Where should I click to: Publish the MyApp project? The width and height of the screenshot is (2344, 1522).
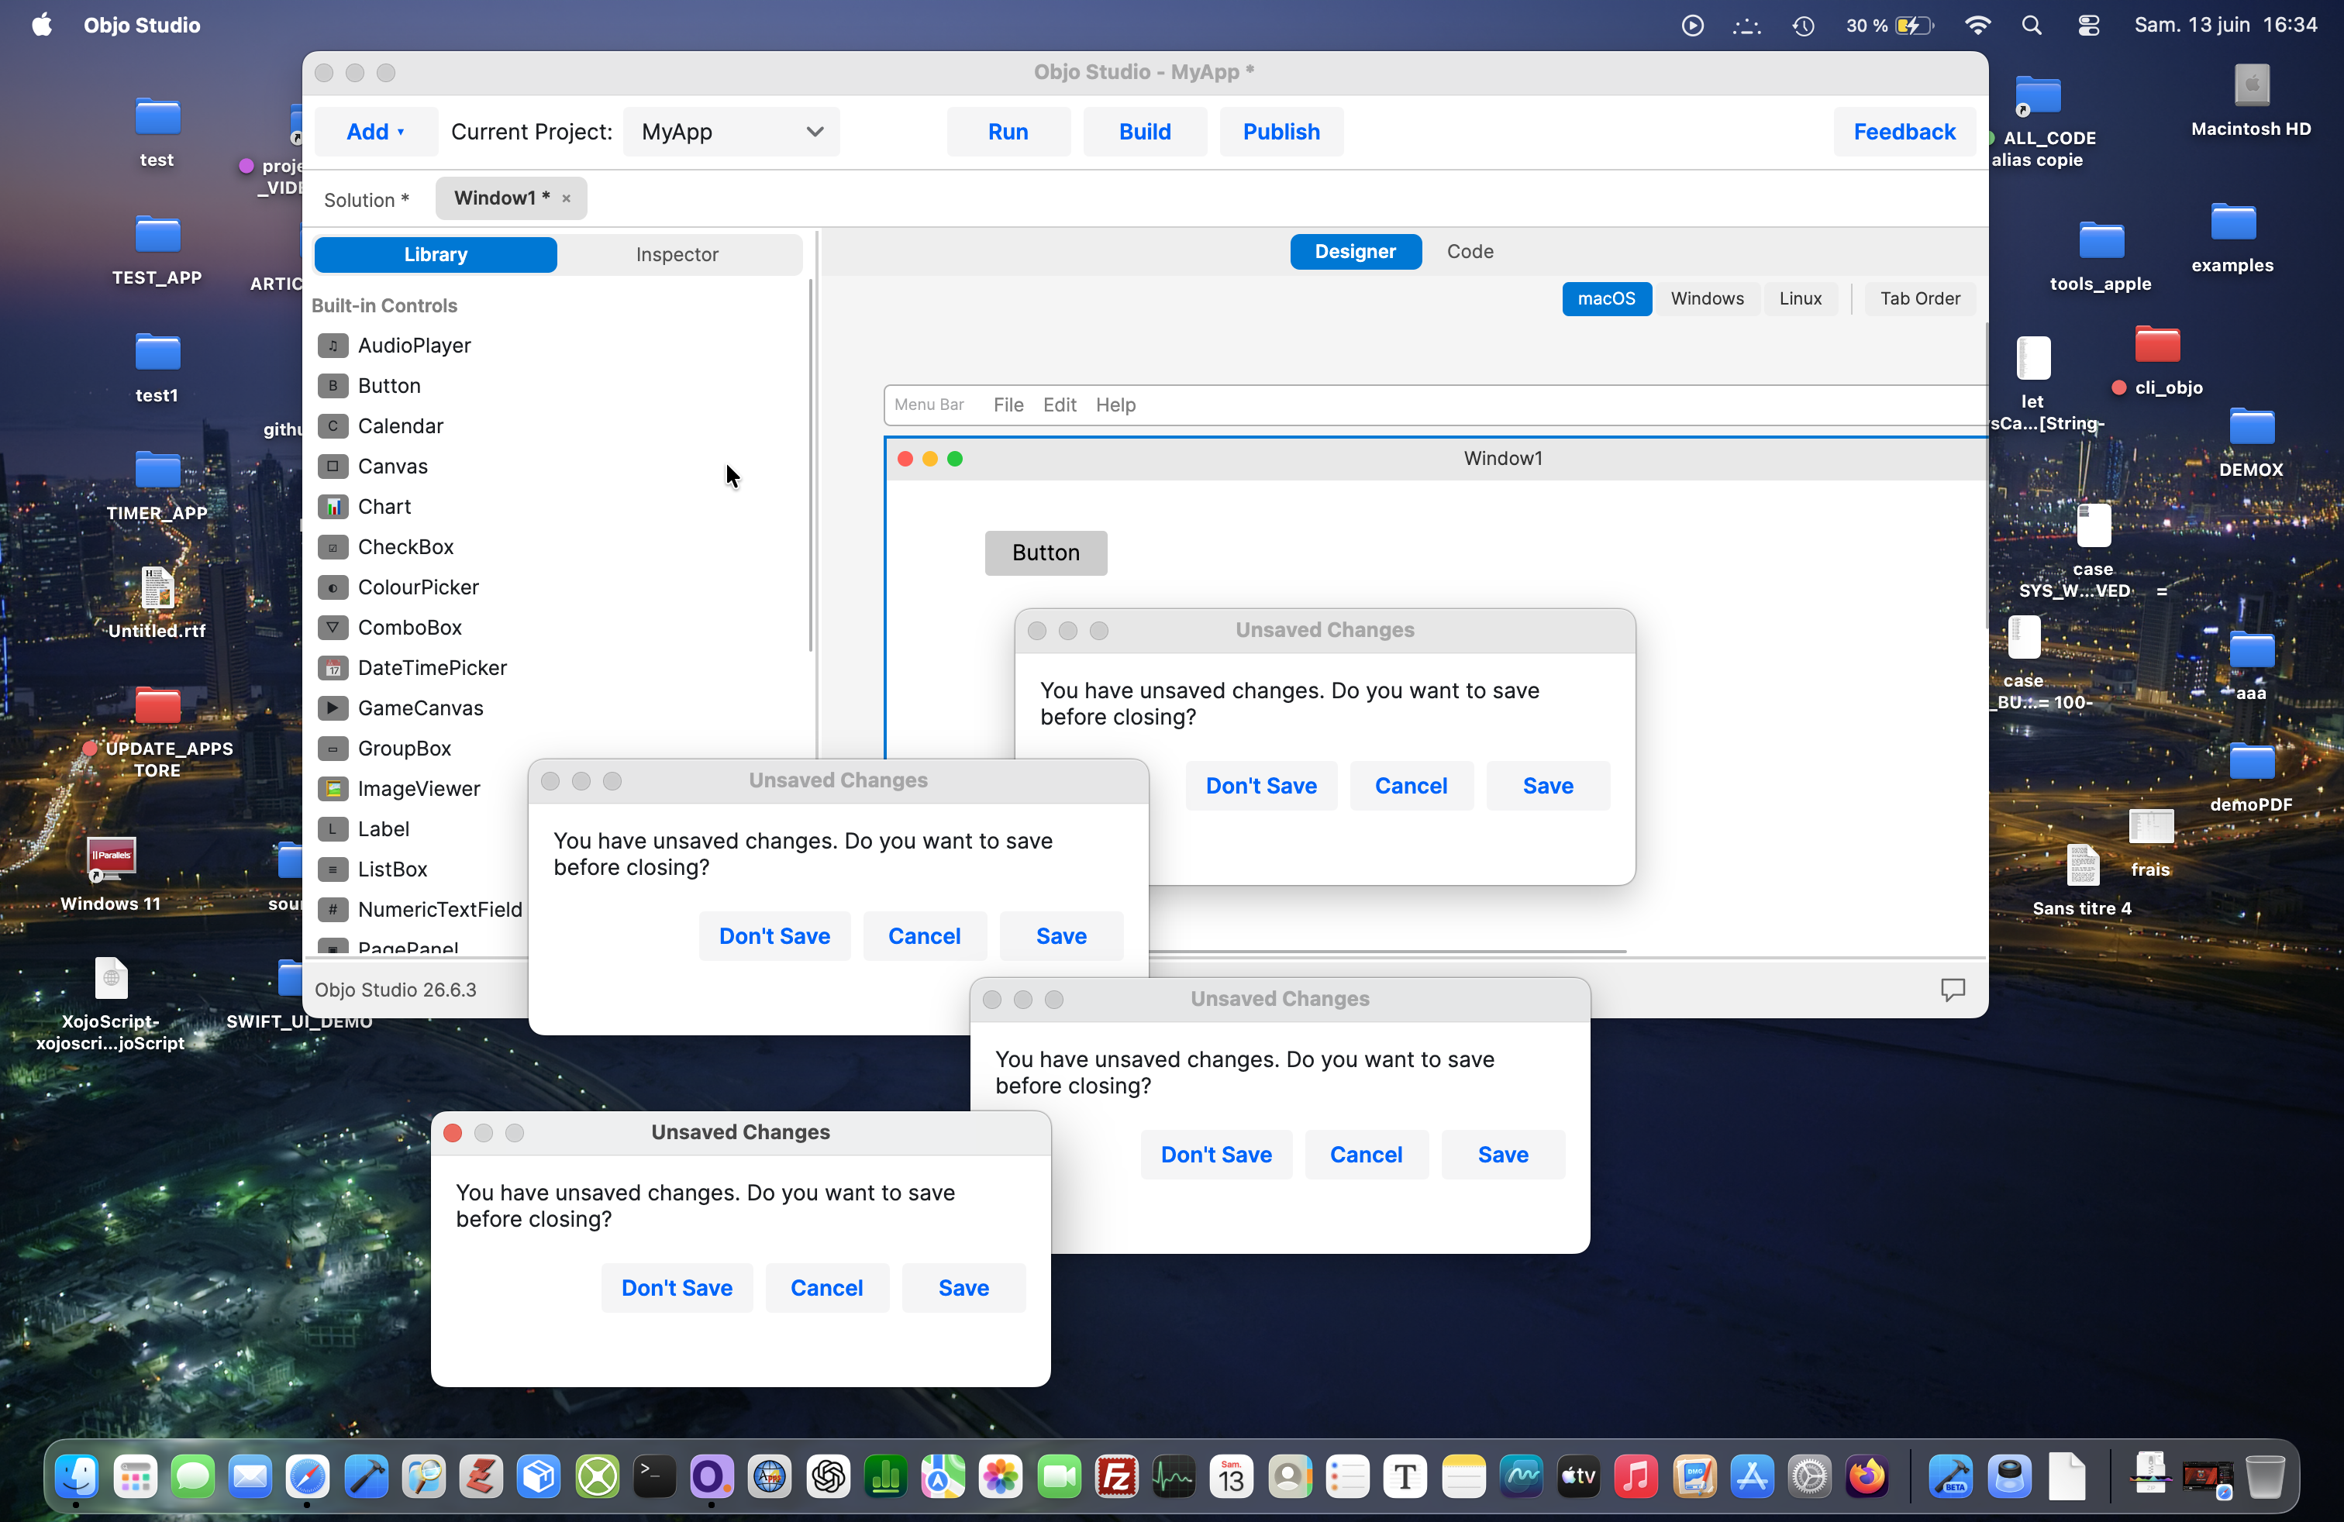coord(1281,132)
